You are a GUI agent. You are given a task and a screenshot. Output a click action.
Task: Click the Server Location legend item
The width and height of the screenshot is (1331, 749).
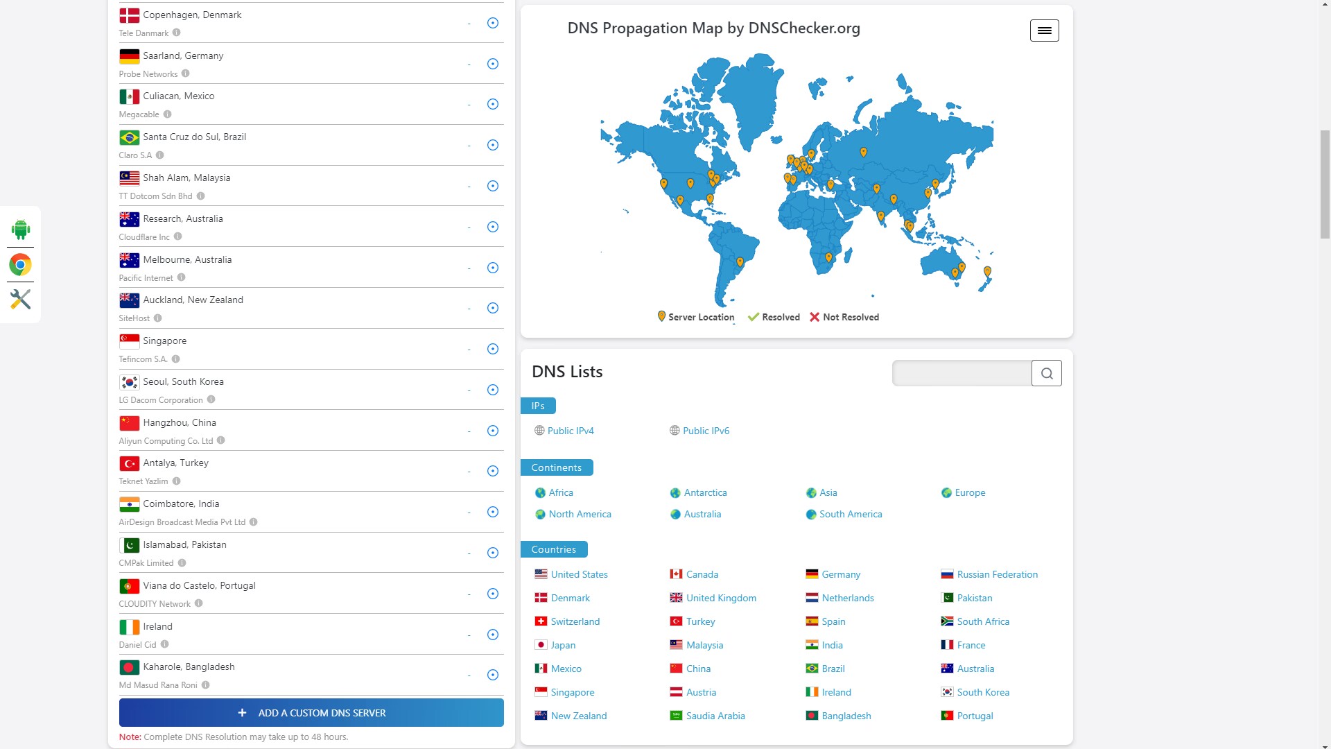pos(695,317)
